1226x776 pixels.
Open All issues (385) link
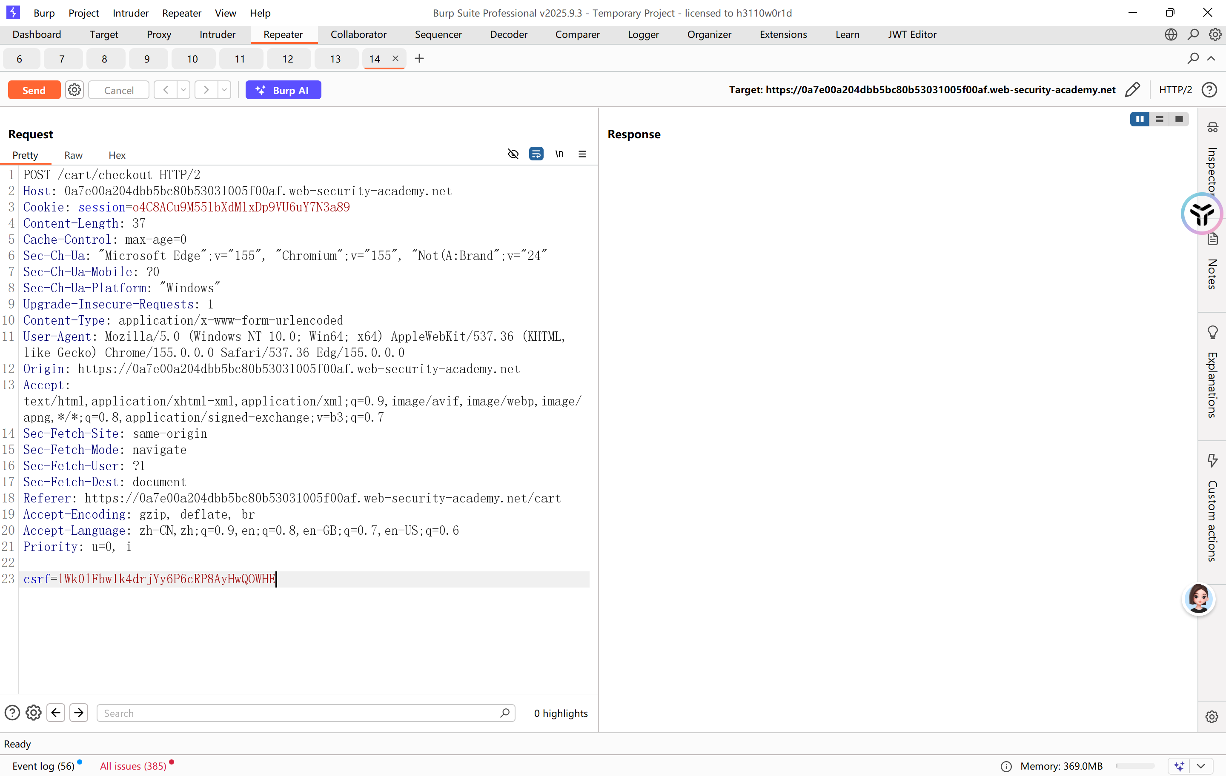tap(133, 766)
